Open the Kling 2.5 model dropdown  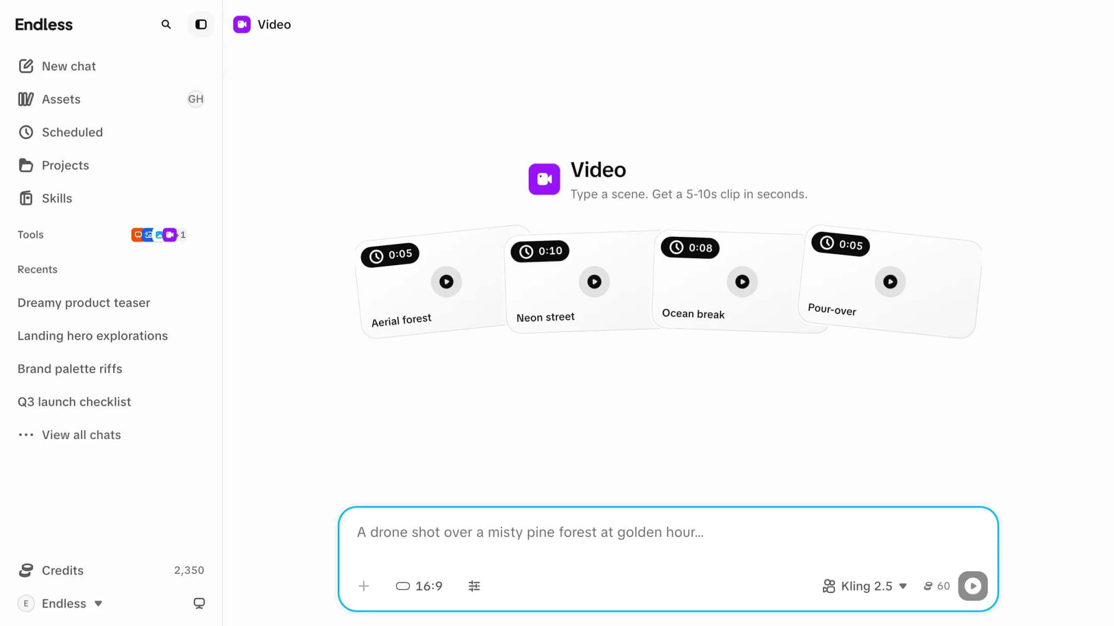coord(864,586)
